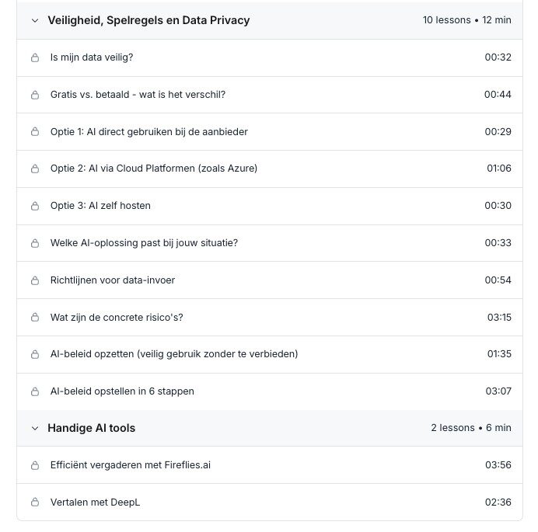This screenshot has width=538, height=532.
Task: Click '2 lessons • 6 min' section summary
Action: pyautogui.click(x=471, y=428)
